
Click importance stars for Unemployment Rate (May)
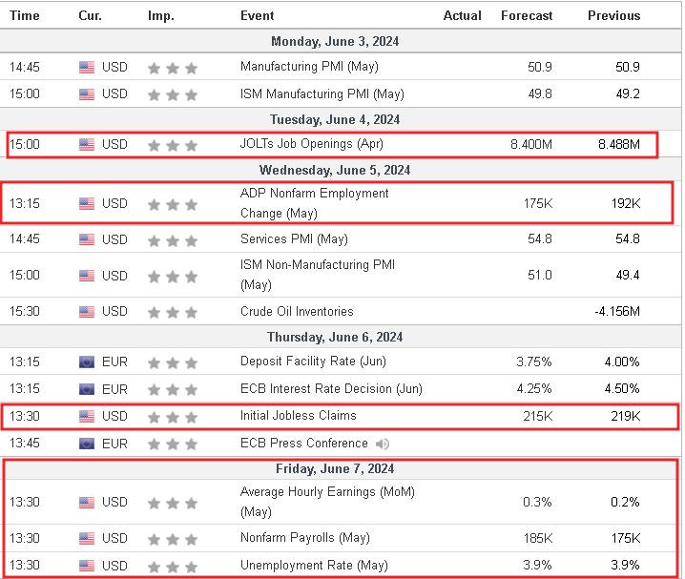[x=173, y=567]
